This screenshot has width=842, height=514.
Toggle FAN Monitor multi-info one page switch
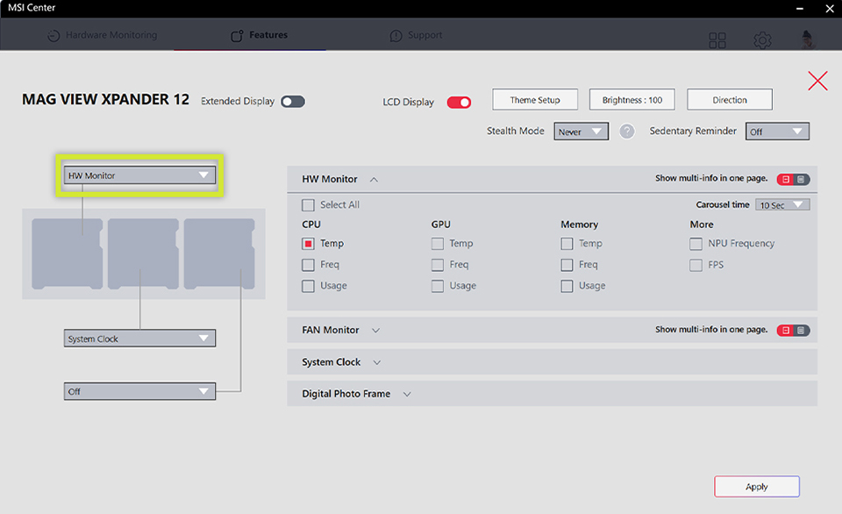793,331
